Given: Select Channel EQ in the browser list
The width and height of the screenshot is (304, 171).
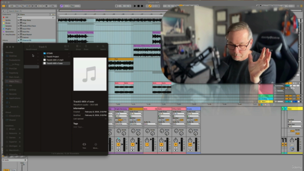Looking at the screenshot, I should pos(37,40).
